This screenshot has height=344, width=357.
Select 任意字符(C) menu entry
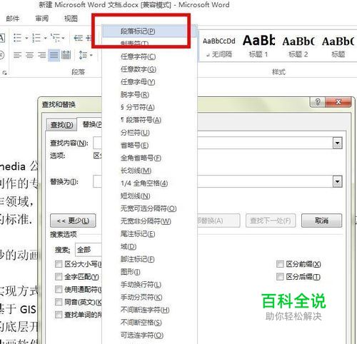(x=149, y=56)
